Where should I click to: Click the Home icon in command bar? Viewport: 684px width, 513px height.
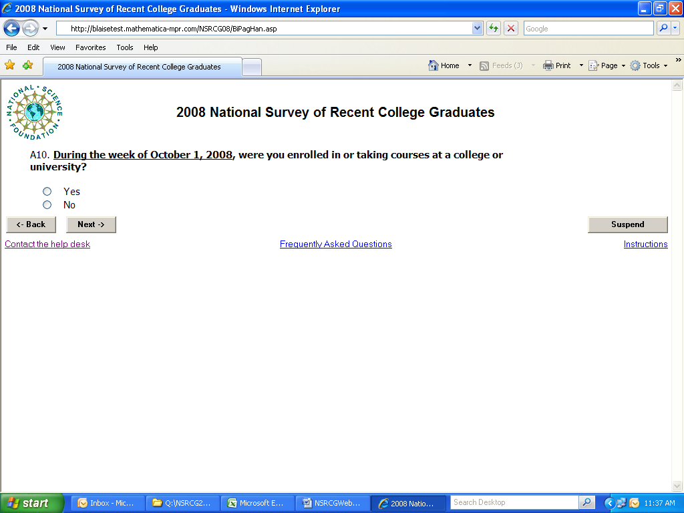[433, 65]
